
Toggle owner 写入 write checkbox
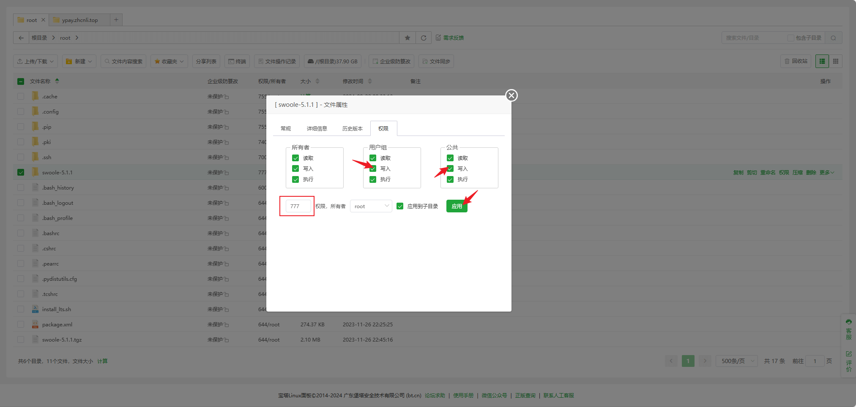(295, 168)
